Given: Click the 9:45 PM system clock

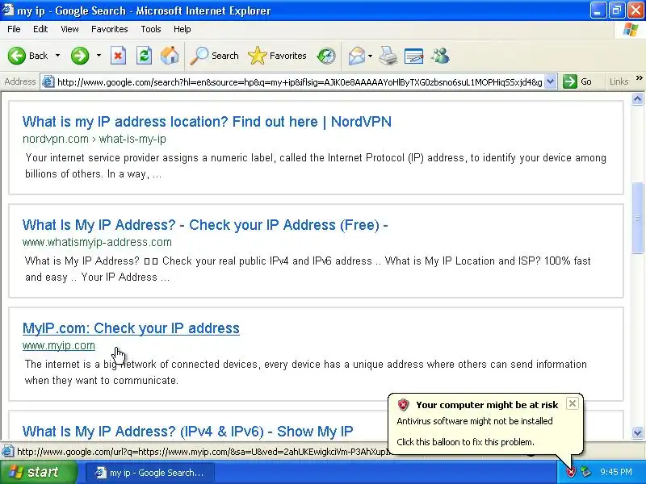Looking at the screenshot, I should 616,472.
